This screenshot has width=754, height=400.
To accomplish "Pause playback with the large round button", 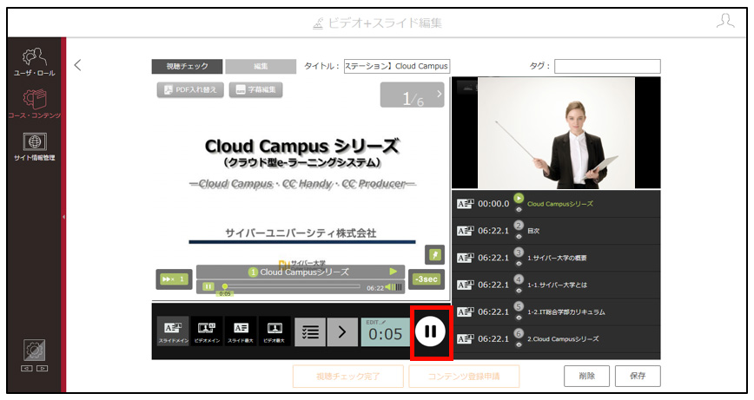I will point(430,331).
